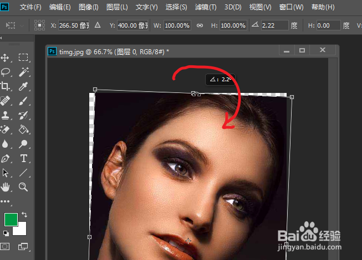Open the 编辑(E) menu
Viewport: 362px width, 260px height.
click(60, 7)
